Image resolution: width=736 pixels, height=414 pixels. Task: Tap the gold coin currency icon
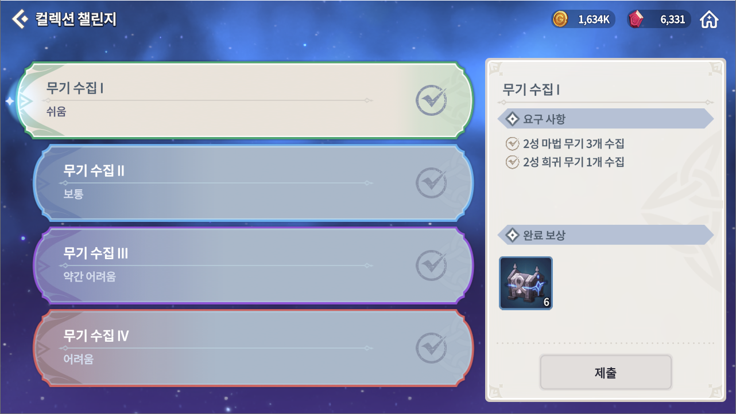coord(560,19)
